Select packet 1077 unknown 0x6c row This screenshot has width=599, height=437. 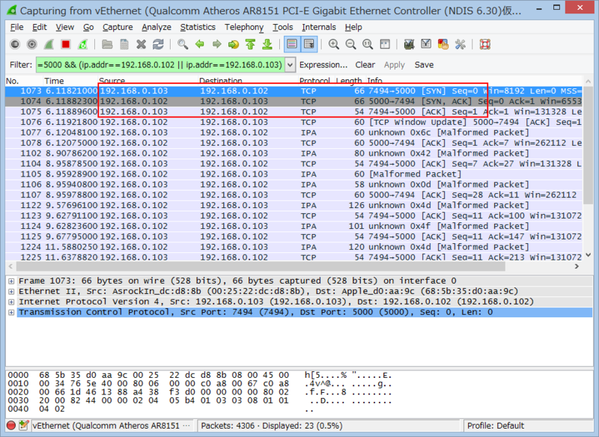coord(294,132)
